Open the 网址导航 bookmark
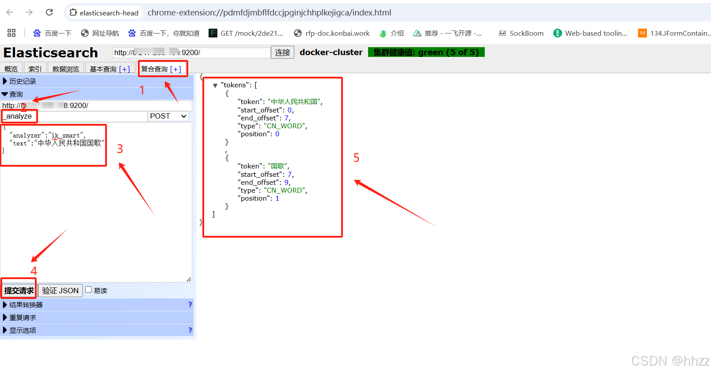The height and width of the screenshot is (373, 711). [x=100, y=33]
